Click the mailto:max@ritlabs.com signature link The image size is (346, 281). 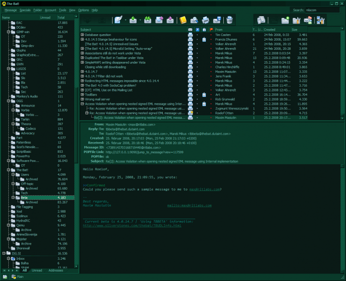click(189, 205)
